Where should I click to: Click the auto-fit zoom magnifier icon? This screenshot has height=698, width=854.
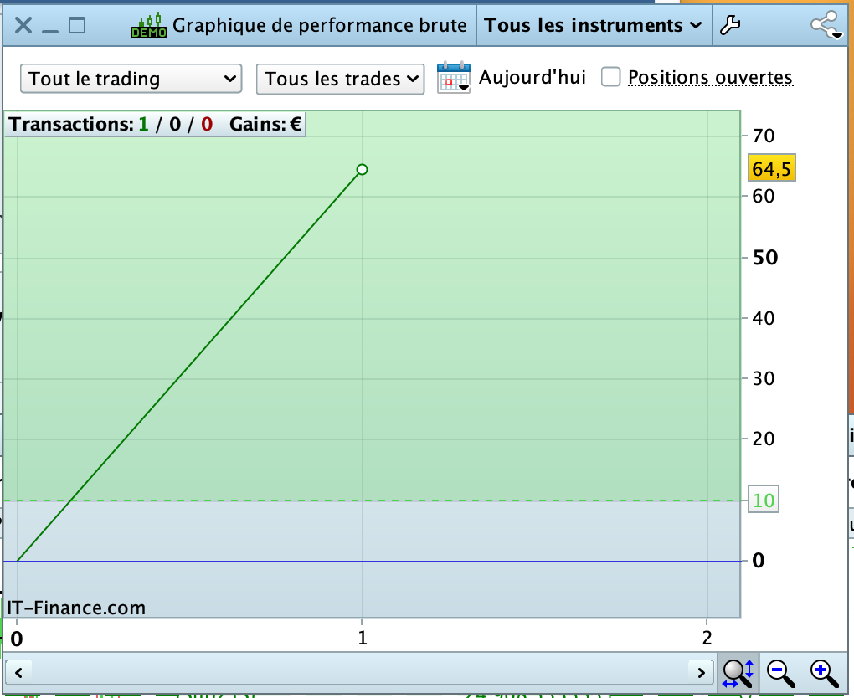(x=738, y=673)
